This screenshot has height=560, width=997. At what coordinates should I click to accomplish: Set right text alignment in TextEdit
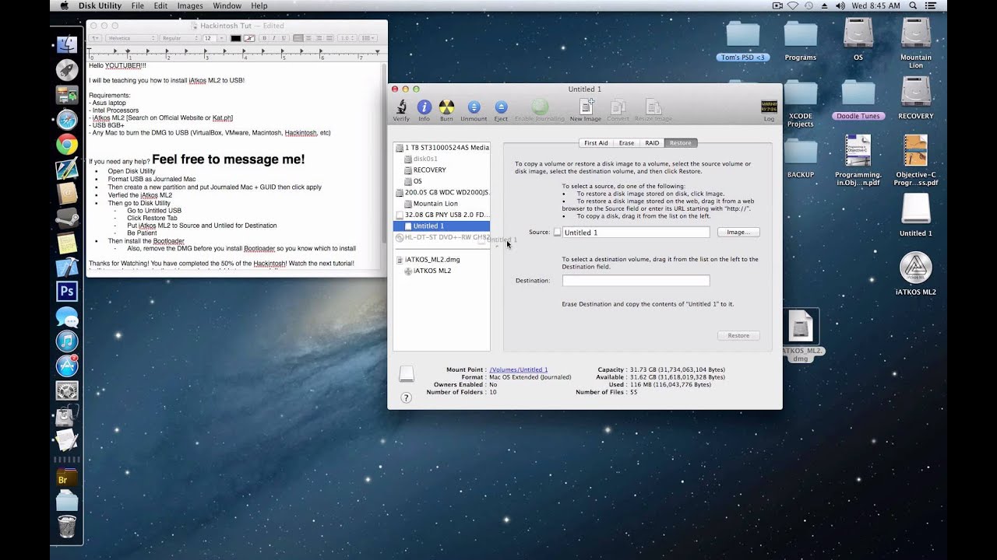click(318, 37)
